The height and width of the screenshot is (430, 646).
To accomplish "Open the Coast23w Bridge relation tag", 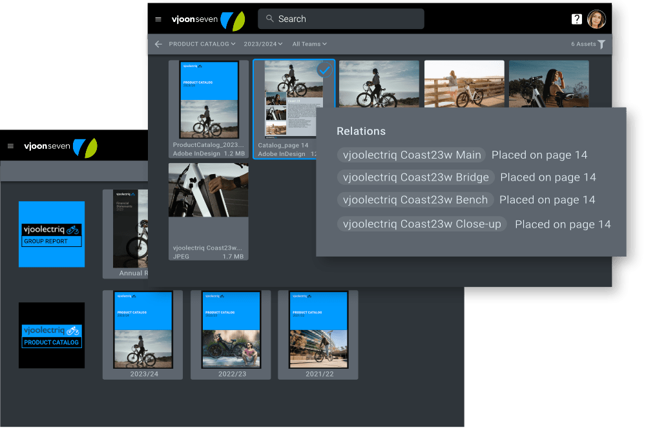I will point(416,177).
